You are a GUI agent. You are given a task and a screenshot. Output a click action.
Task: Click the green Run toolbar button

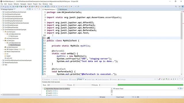pyautogui.click(x=17, y=7)
